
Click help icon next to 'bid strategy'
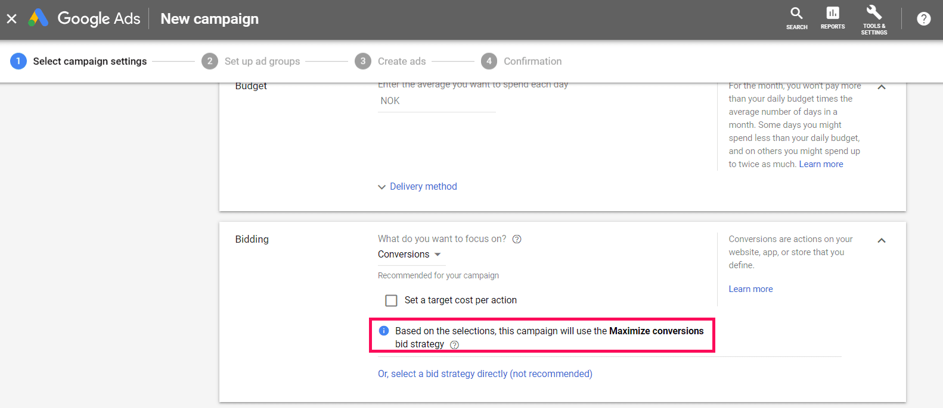click(x=454, y=345)
